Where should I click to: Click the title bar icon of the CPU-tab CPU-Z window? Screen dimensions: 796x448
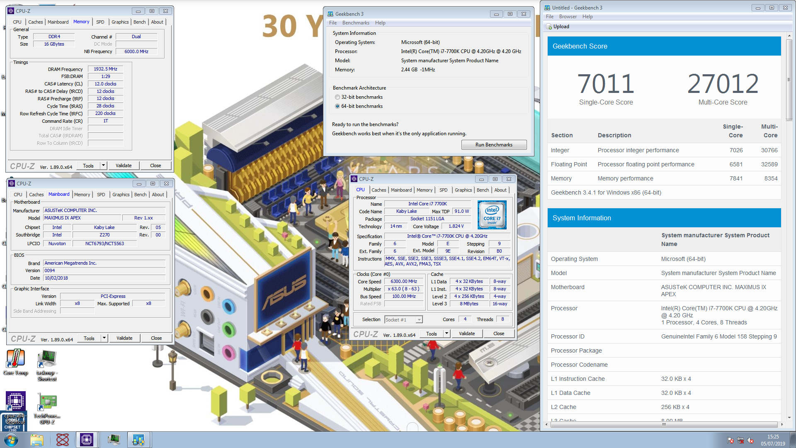pyautogui.click(x=354, y=179)
